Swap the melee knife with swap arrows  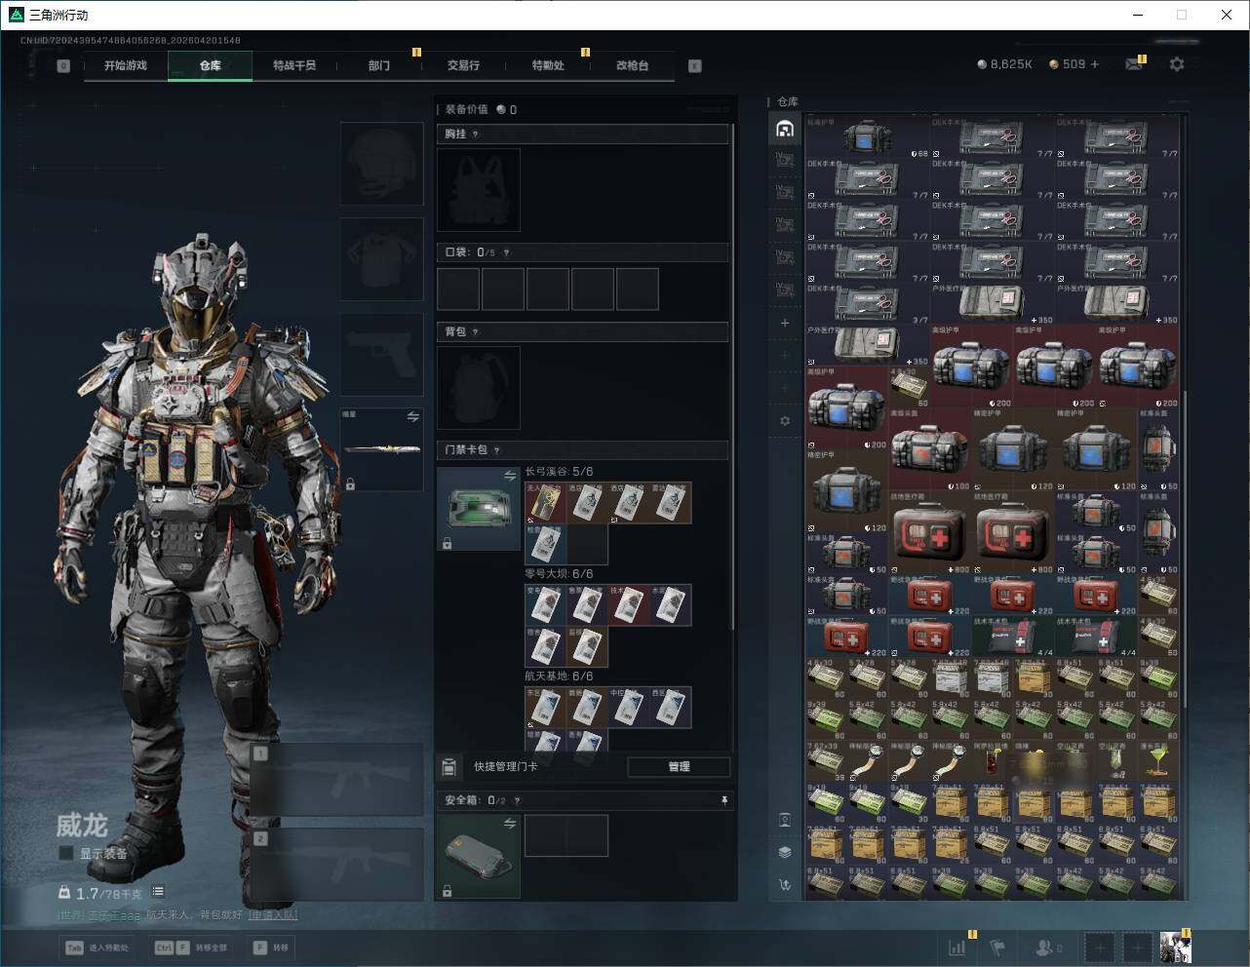click(413, 417)
